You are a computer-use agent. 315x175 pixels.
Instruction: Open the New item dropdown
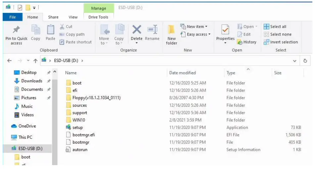(194, 26)
